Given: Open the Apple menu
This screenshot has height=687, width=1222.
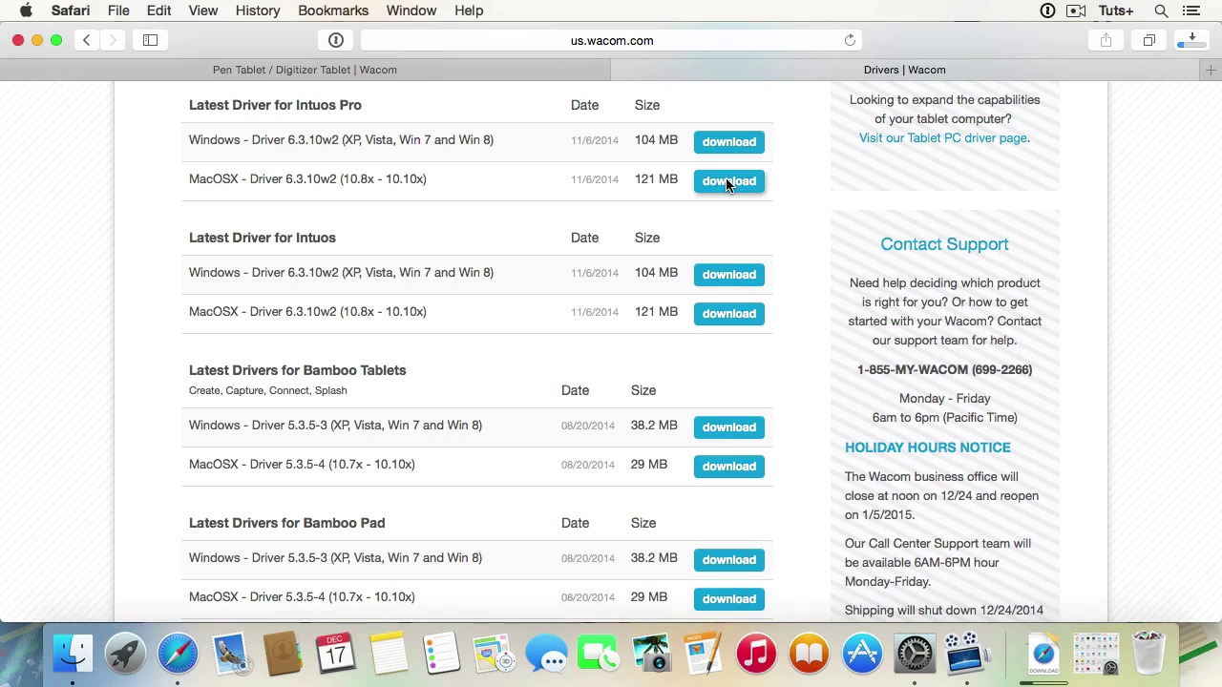Looking at the screenshot, I should coord(26,10).
